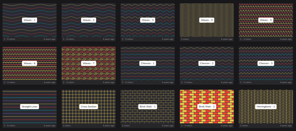Click the Waves - 3 label button
Viewport: 296px width, 131px height.
coord(147,20)
